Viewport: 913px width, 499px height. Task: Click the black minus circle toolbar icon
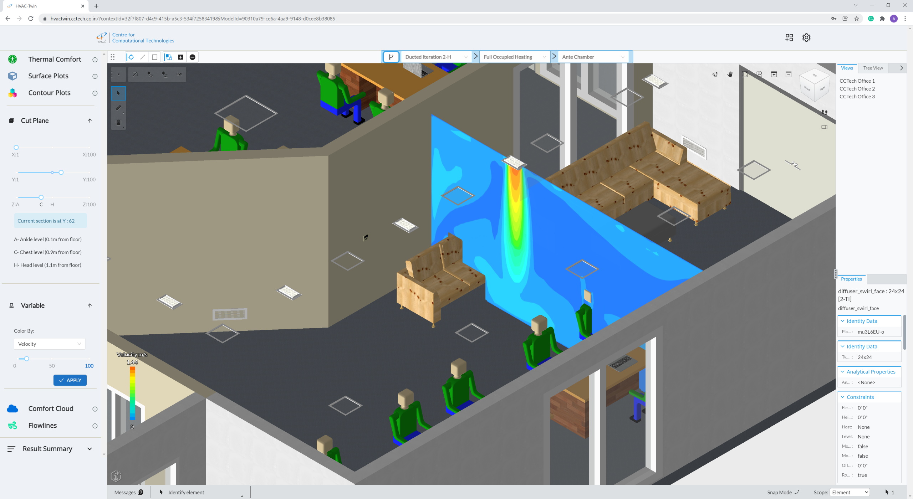point(193,57)
